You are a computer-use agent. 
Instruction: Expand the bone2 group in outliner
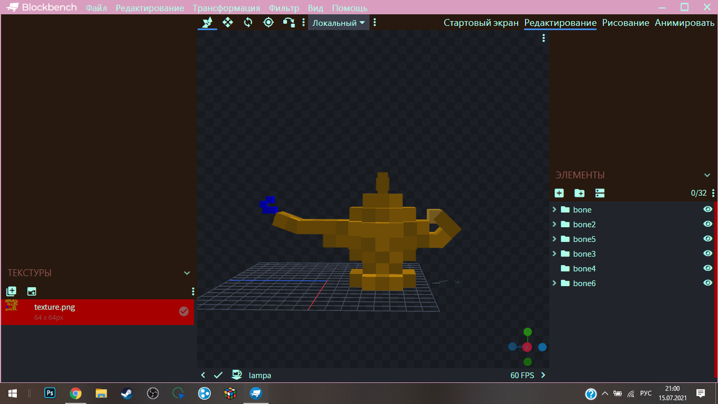pos(554,224)
